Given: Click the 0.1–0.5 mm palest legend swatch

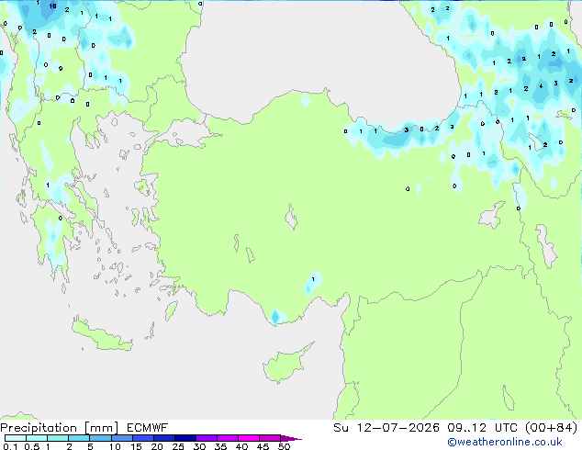Looking at the screenshot, I should click(x=16, y=438).
